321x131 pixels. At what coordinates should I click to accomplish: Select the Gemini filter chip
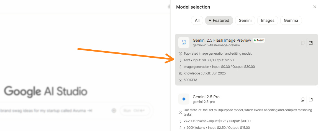pyautogui.click(x=245, y=20)
